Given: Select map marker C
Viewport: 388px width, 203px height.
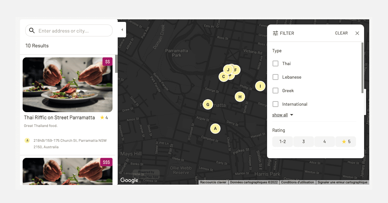Looking at the screenshot, I should coord(223,77).
